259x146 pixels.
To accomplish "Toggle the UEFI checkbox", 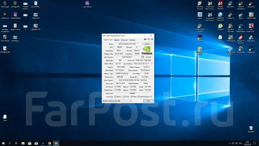I will point(146,57).
